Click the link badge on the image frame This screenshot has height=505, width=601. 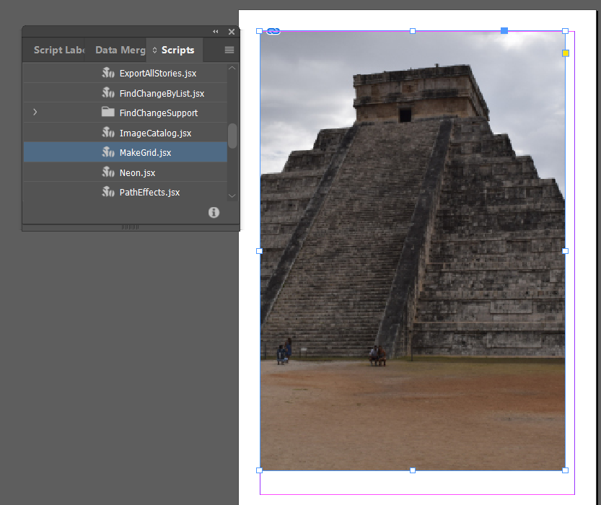pos(273,31)
